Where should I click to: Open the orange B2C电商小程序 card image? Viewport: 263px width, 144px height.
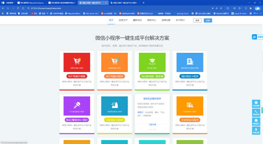(x=115, y=62)
